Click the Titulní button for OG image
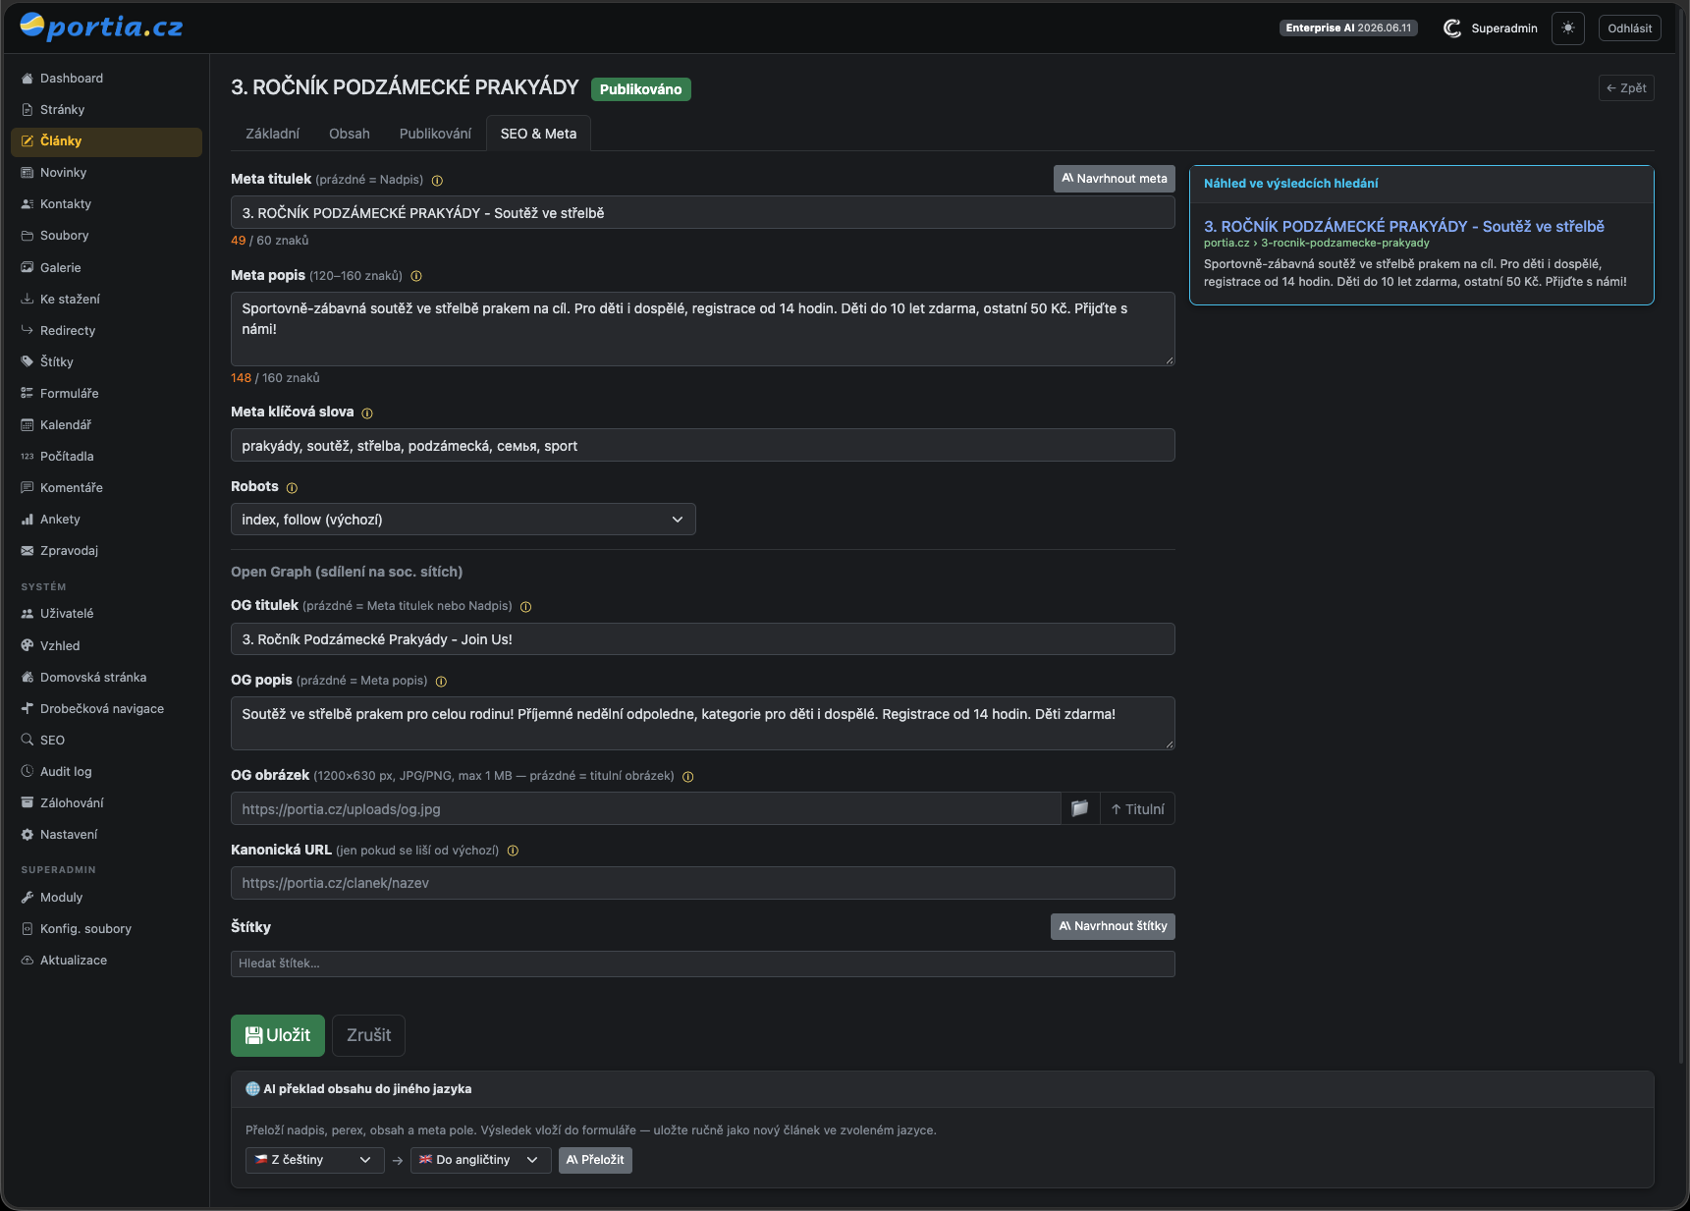Screen dimensions: 1690x1211 pyautogui.click(x=1137, y=809)
